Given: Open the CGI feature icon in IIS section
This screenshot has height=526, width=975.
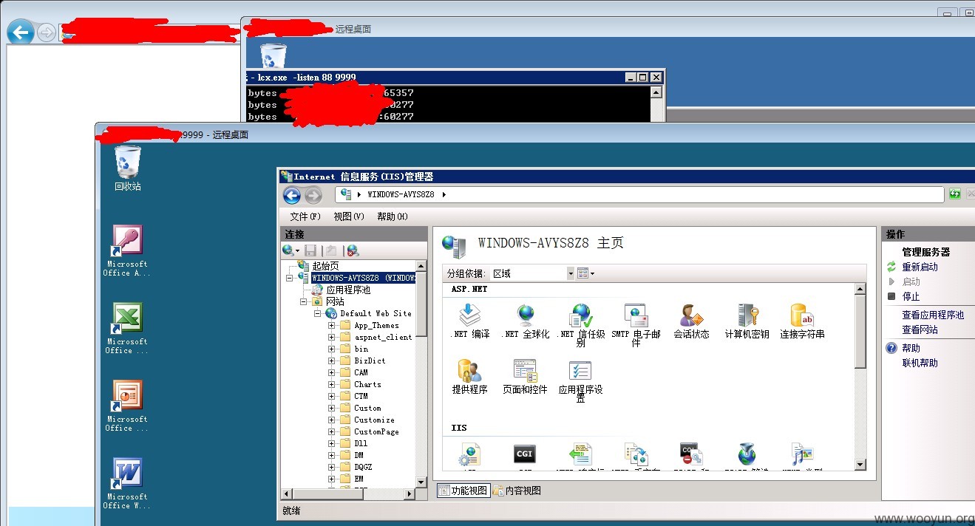Looking at the screenshot, I should pos(525,454).
